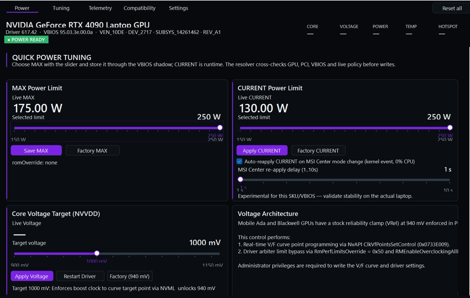The width and height of the screenshot is (470, 298).
Task: Click the Target voltage slider handle
Action: pos(97,253)
